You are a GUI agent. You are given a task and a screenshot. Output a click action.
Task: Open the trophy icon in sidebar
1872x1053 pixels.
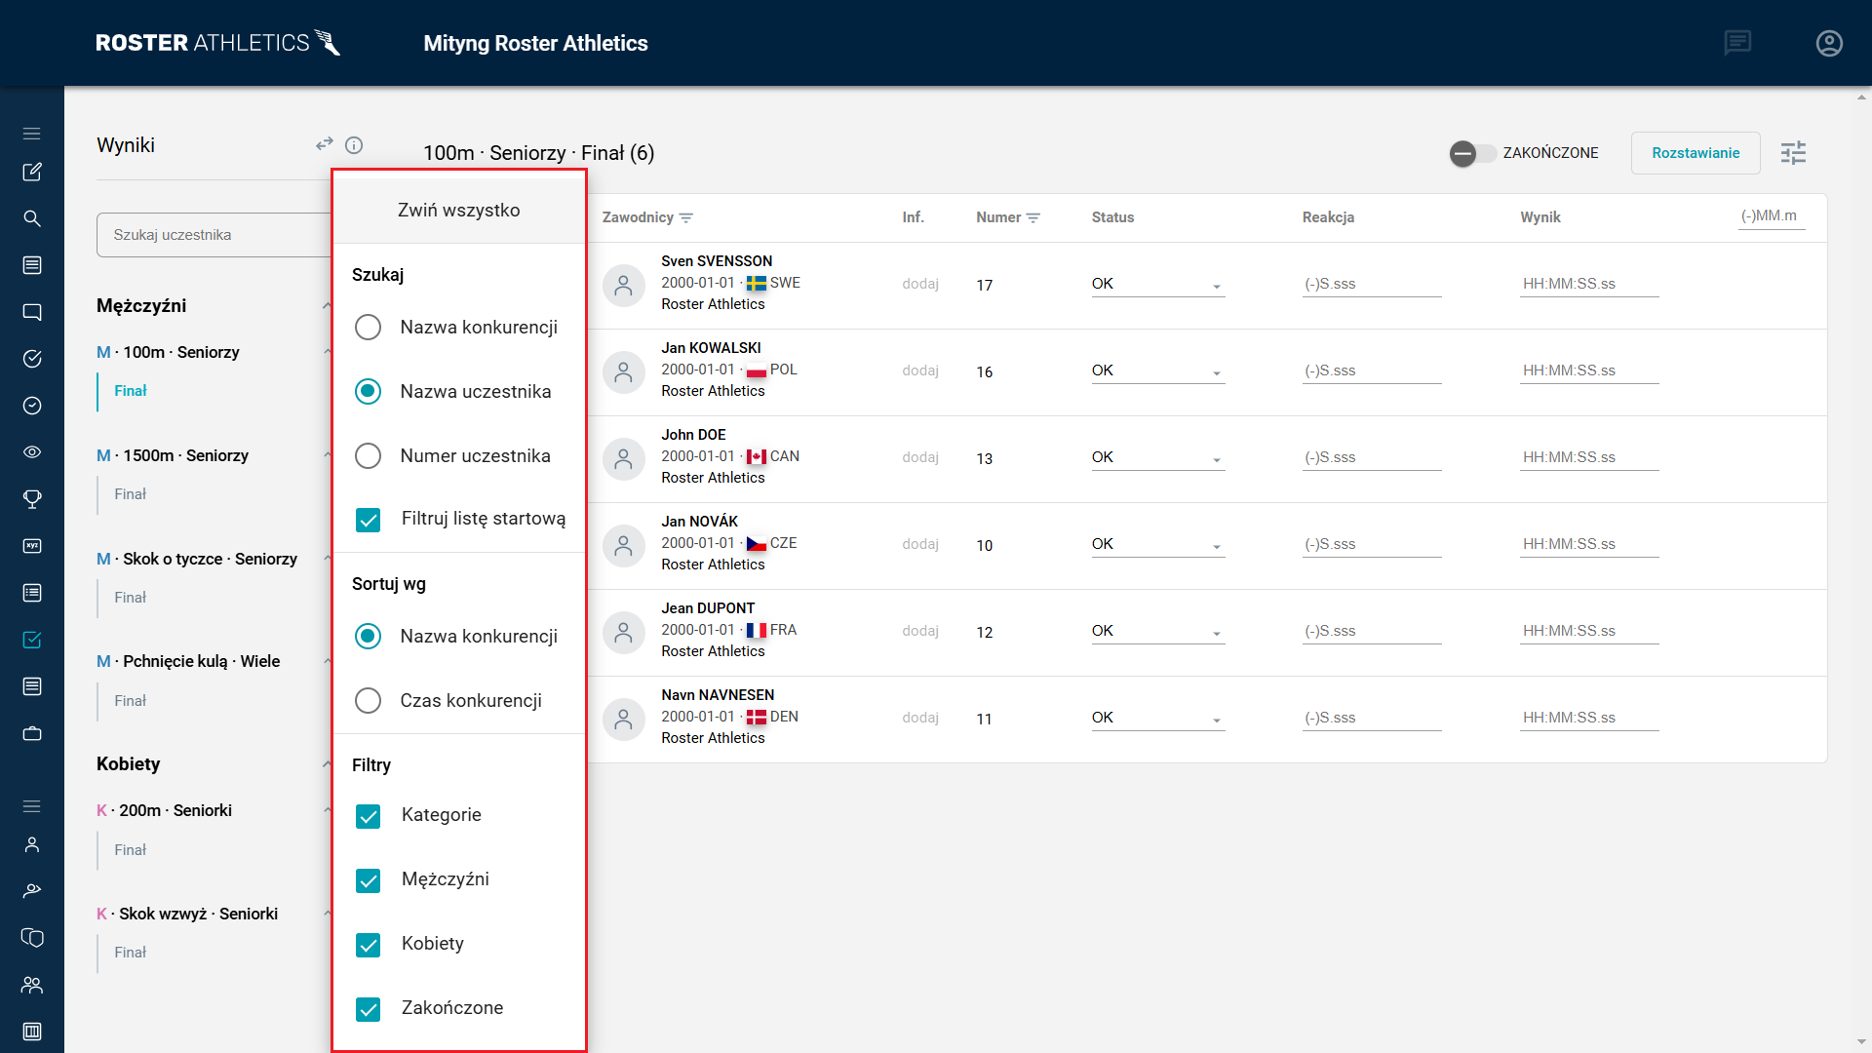[32, 499]
